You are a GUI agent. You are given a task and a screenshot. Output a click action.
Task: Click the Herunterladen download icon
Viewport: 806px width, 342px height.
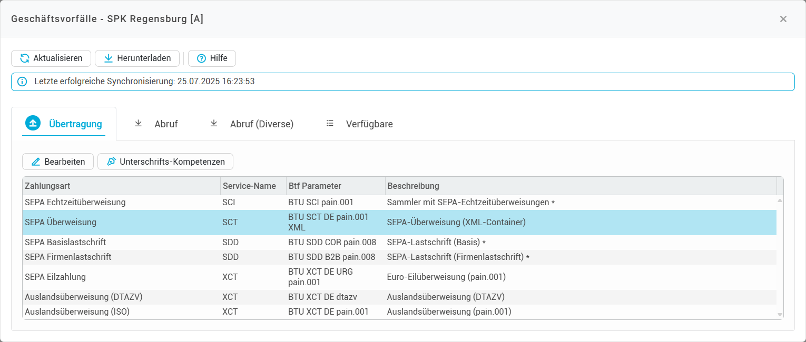pyautogui.click(x=109, y=58)
